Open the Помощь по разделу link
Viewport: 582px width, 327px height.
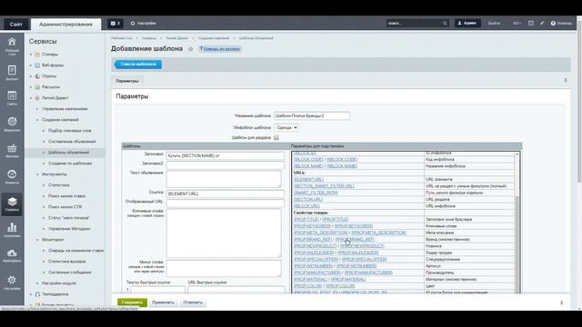point(221,49)
